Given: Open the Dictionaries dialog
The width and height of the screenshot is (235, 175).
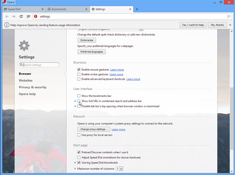Looking at the screenshot, I should [87, 40].
